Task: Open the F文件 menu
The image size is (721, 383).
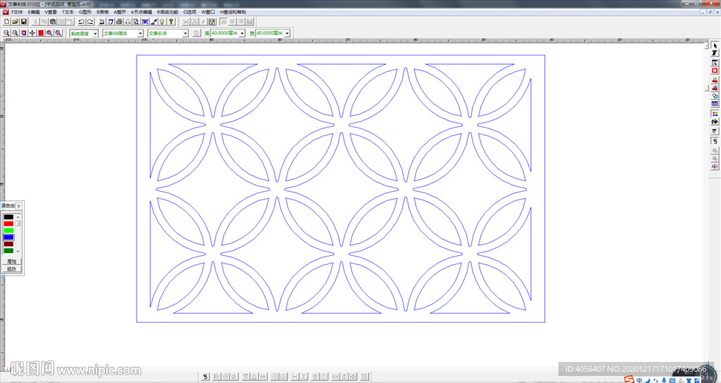Action: pyautogui.click(x=17, y=12)
